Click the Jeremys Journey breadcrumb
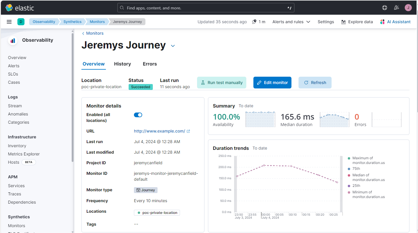Screen dimensions: 418x233 tap(127, 22)
